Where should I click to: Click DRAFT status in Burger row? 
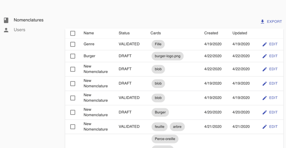click(x=125, y=56)
